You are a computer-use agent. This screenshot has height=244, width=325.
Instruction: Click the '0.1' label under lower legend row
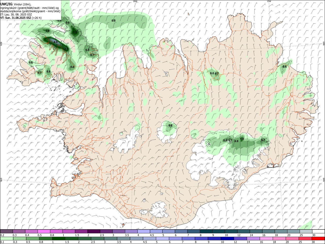point(2,242)
